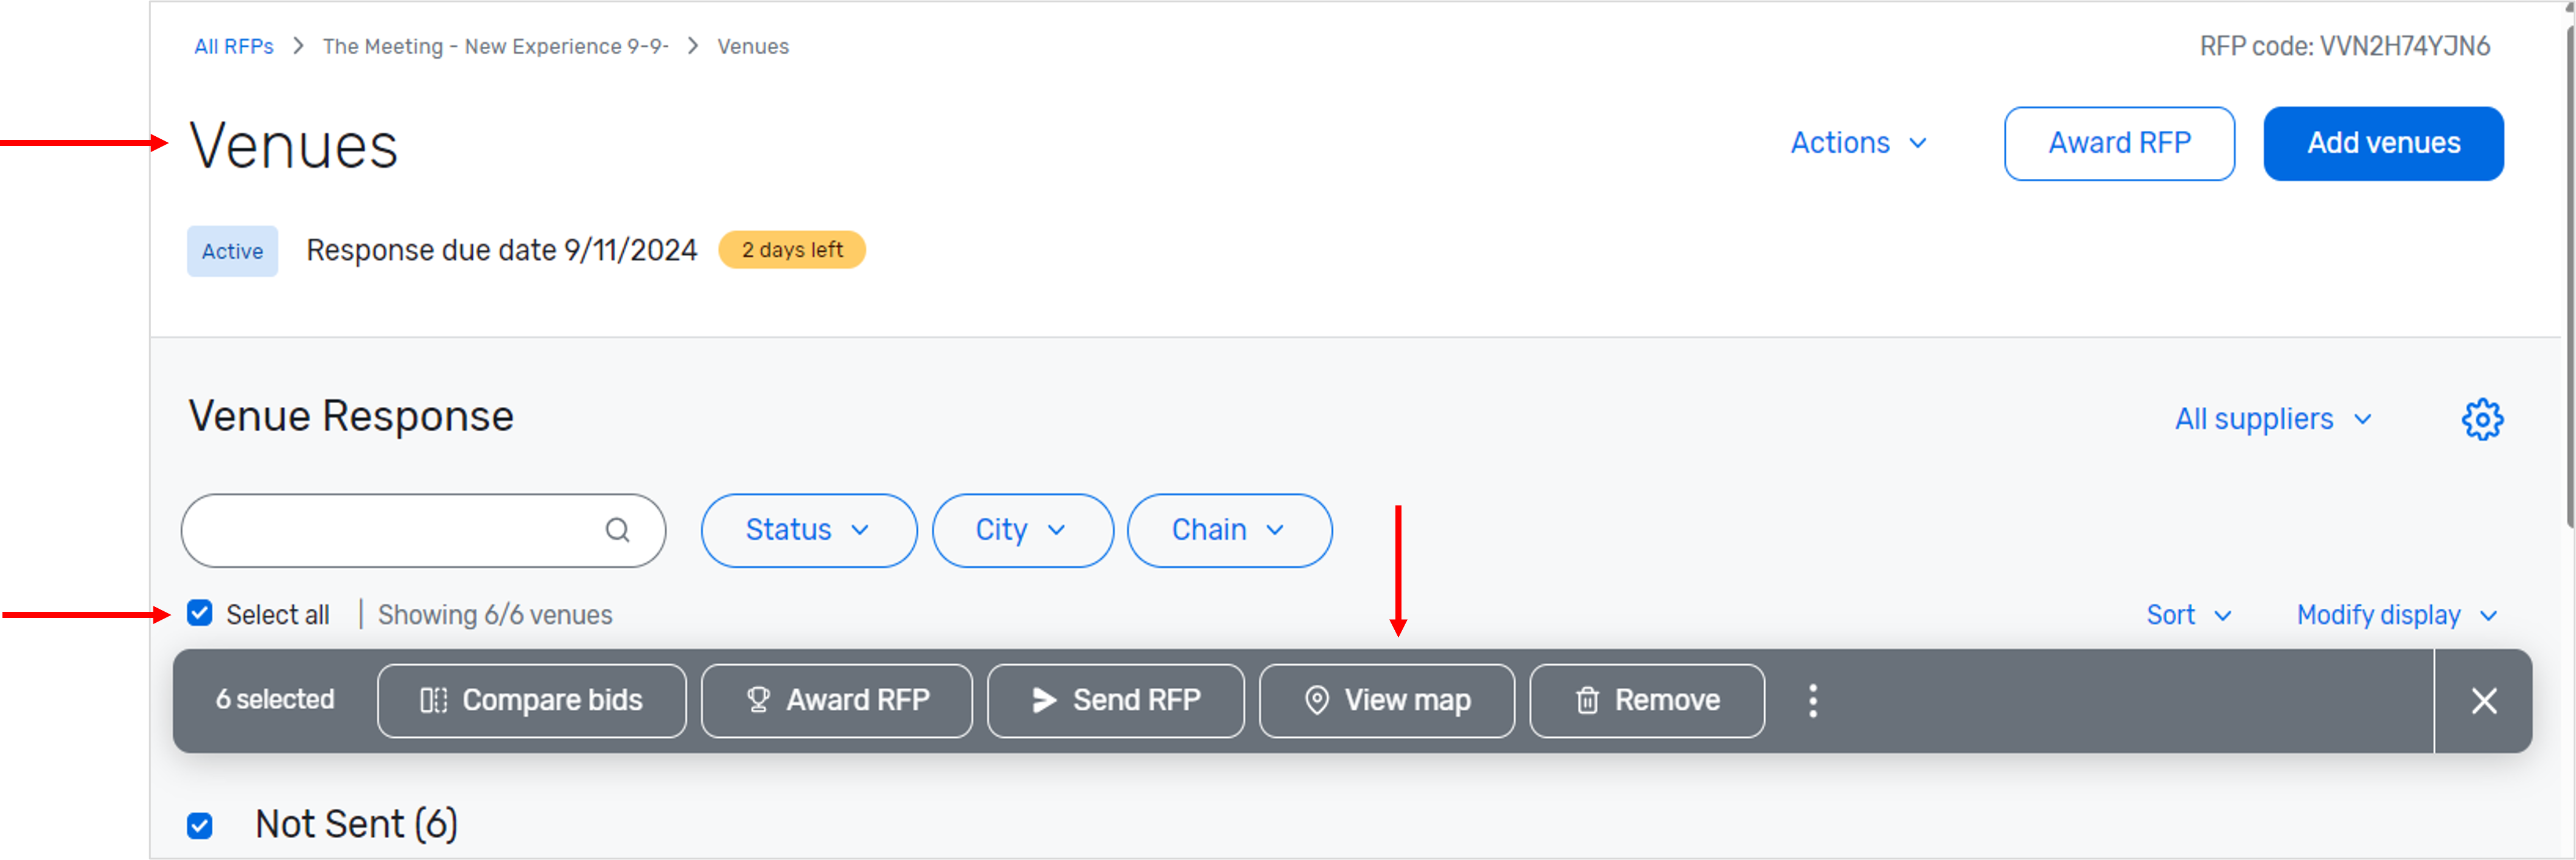Image resolution: width=2576 pixels, height=860 pixels.
Task: Click the trophy Award RFP icon in action bar
Action: (758, 700)
